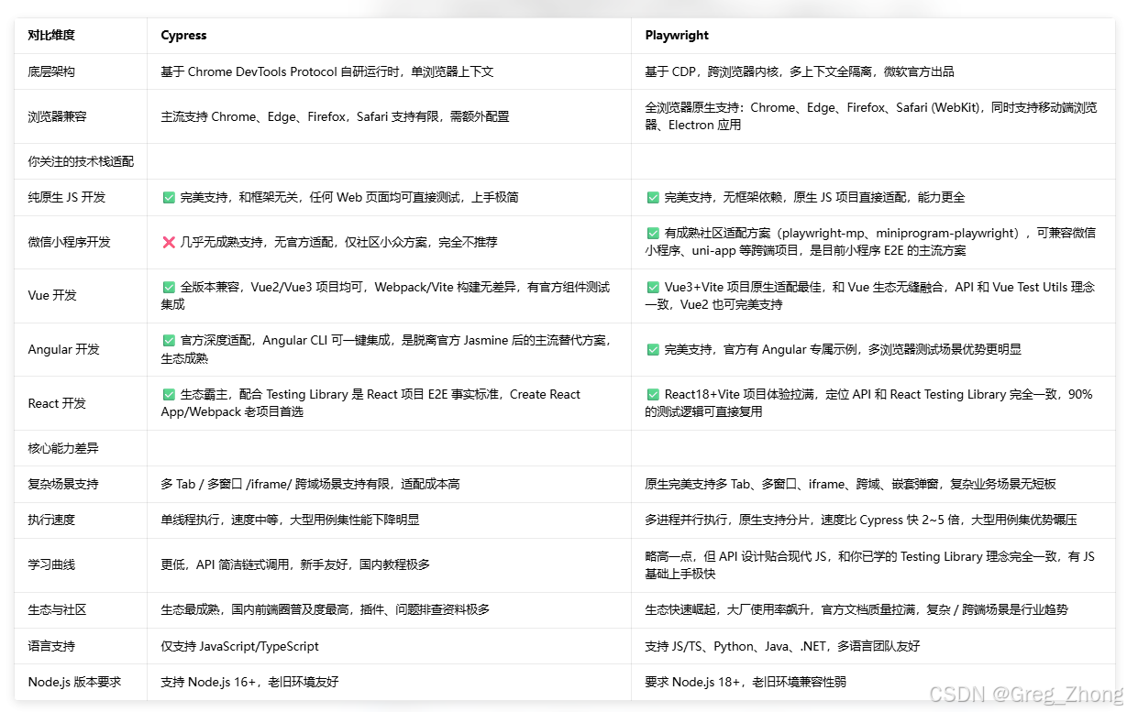Click the Node.js 版本要求 row label
This screenshot has height=712, width=1127.
pyautogui.click(x=74, y=682)
